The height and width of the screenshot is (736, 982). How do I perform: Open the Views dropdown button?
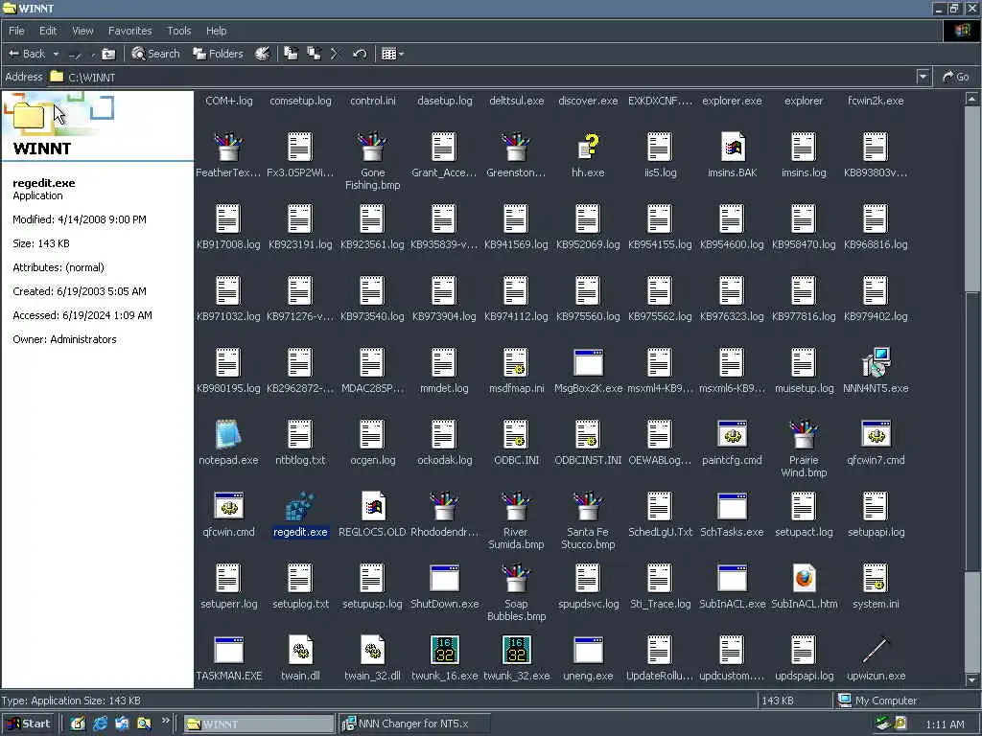coord(392,54)
